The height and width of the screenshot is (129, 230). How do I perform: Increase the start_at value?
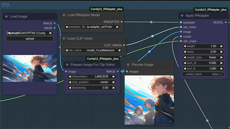(x=222, y=63)
